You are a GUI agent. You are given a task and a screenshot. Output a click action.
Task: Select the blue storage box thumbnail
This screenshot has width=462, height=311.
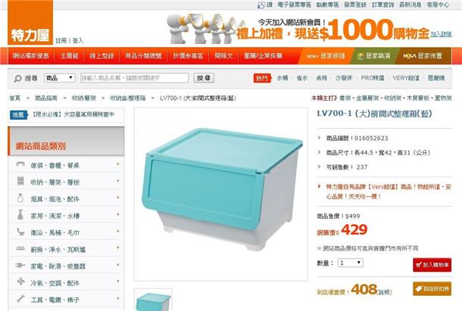[x=153, y=300]
